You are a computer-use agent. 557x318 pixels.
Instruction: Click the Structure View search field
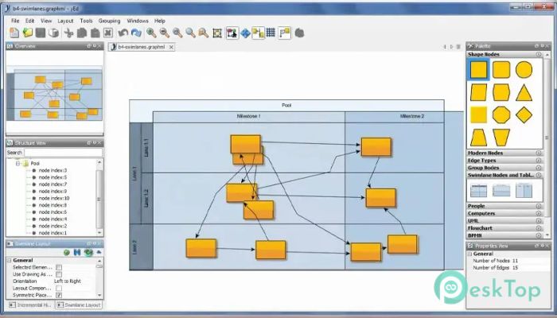63,153
